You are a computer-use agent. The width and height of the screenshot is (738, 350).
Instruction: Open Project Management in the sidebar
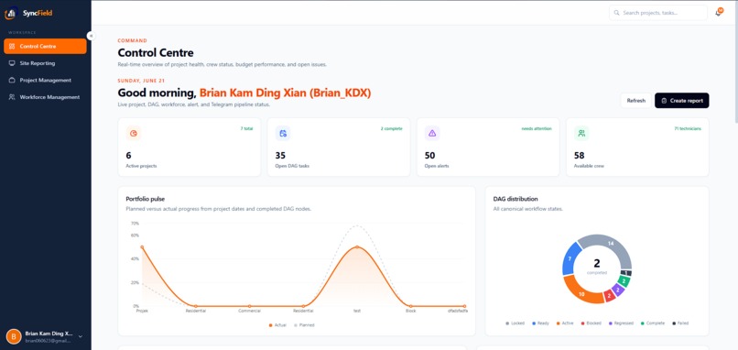click(x=45, y=80)
